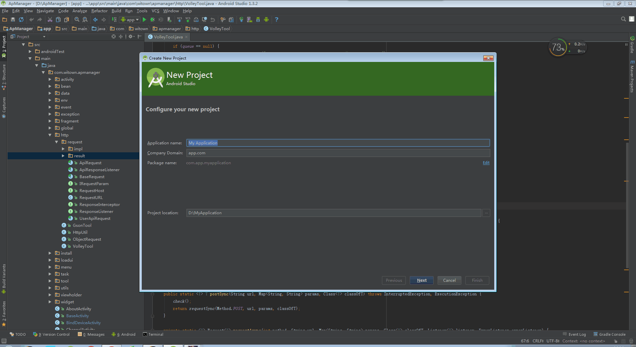Click the browse button for Project location
The width and height of the screenshot is (636, 347).
(486, 213)
